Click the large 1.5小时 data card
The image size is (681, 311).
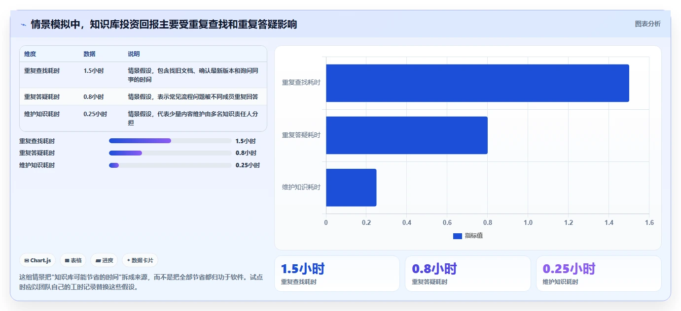337,274
